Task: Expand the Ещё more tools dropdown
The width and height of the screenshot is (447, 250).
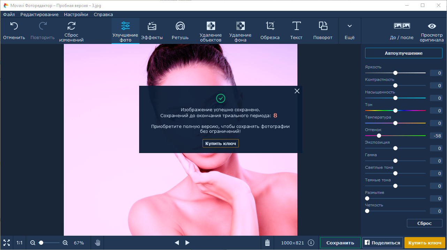Action: (x=350, y=31)
